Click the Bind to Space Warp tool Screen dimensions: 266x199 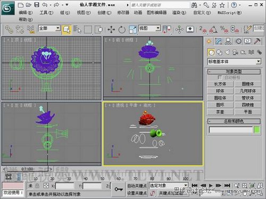click(x=31, y=29)
